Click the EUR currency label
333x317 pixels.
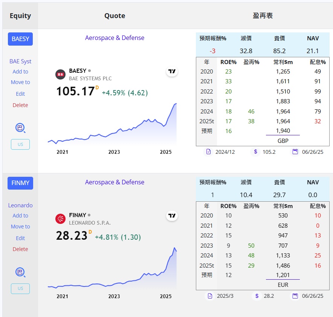283,285
